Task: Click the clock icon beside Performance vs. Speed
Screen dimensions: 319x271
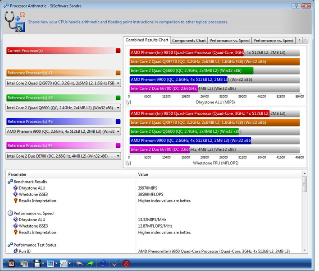Action: click(x=10, y=213)
